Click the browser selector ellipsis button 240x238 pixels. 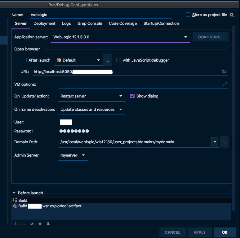107,60
